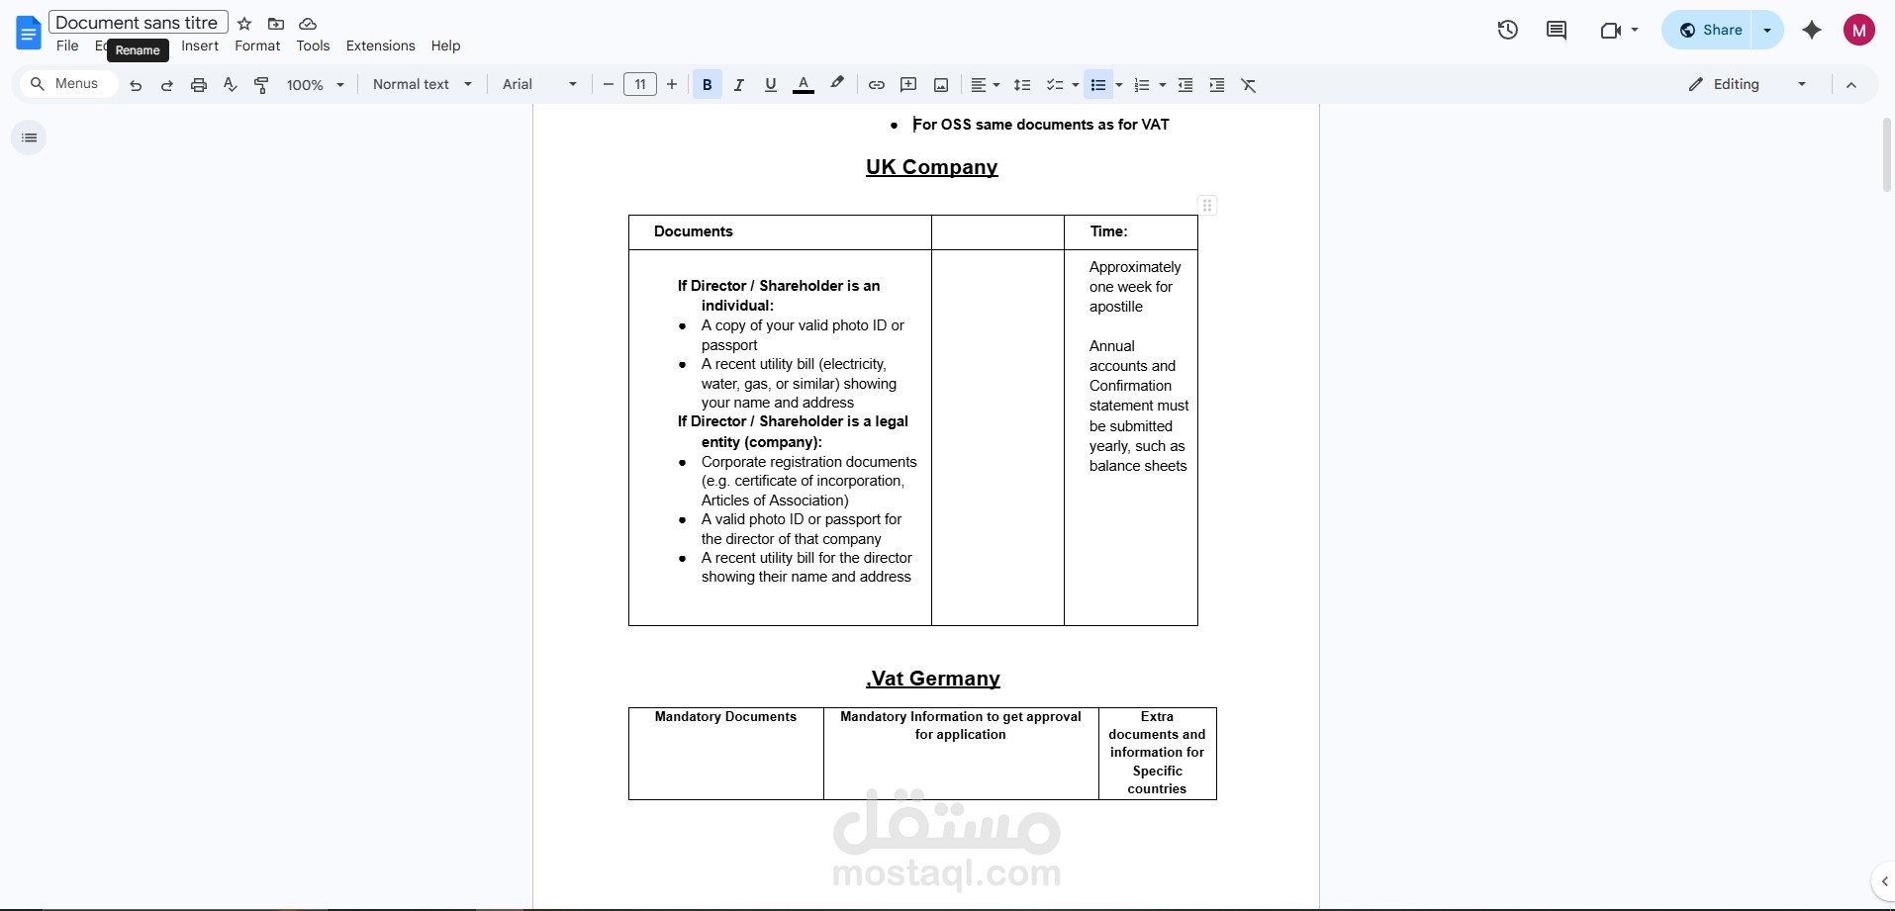This screenshot has width=1895, height=911.
Task: Open the Tools menu
Action: coord(313,46)
